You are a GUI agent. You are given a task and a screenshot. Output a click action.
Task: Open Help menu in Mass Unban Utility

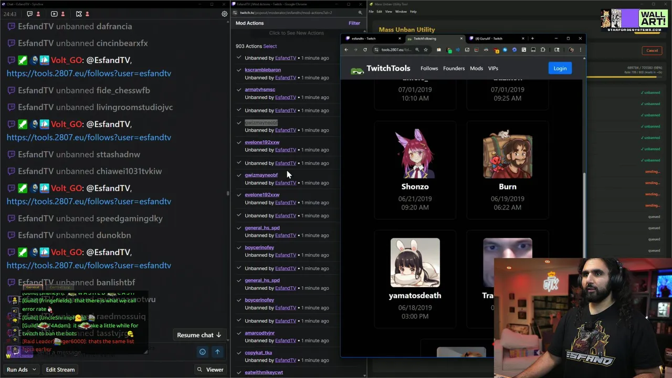413,12
